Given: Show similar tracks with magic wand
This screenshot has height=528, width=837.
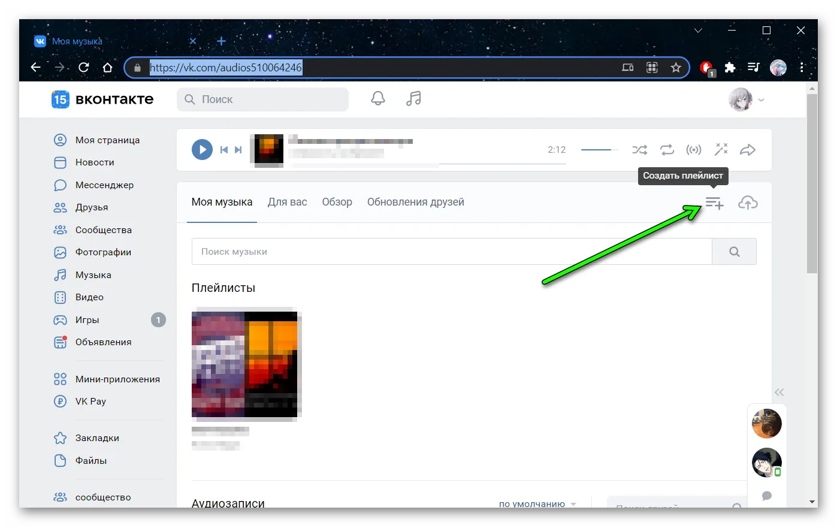Looking at the screenshot, I should (721, 150).
